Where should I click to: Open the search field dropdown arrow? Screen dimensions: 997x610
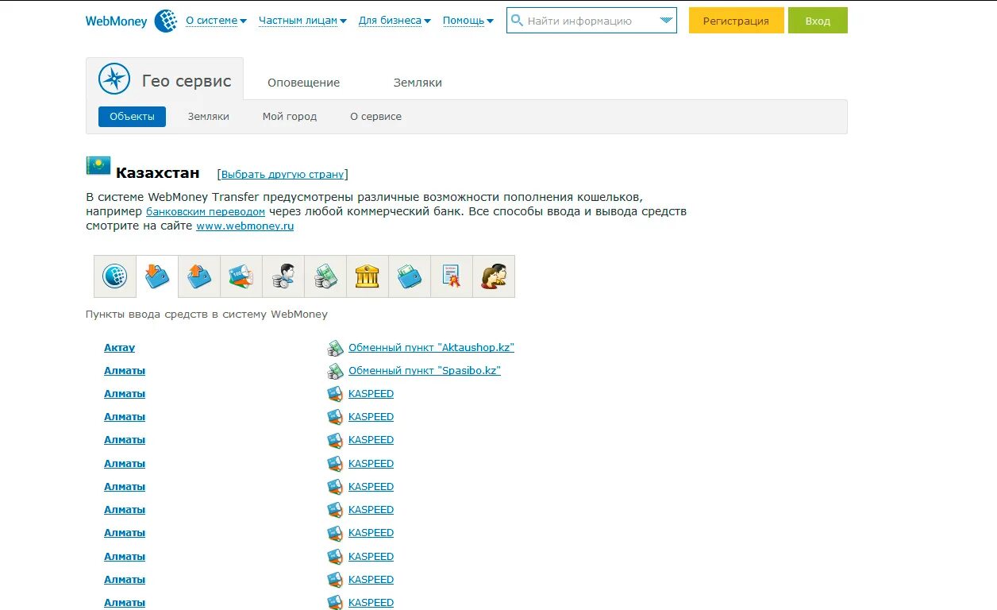[x=666, y=21]
